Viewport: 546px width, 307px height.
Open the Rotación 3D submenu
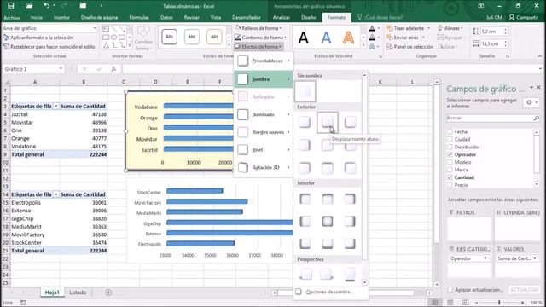264,167
